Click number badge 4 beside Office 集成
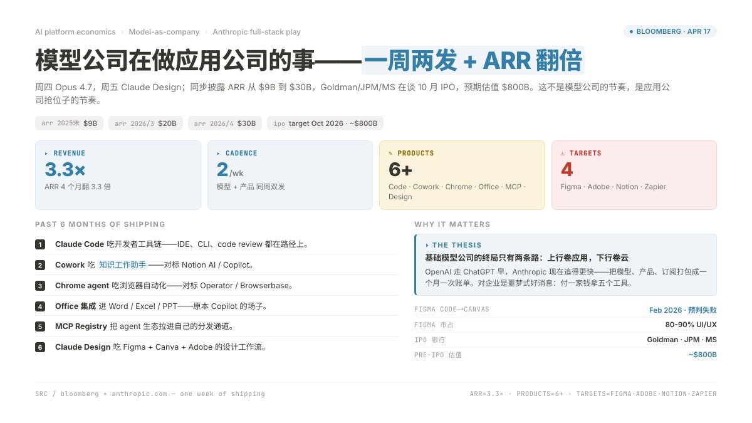Image resolution: width=752 pixels, height=423 pixels. pos(40,306)
